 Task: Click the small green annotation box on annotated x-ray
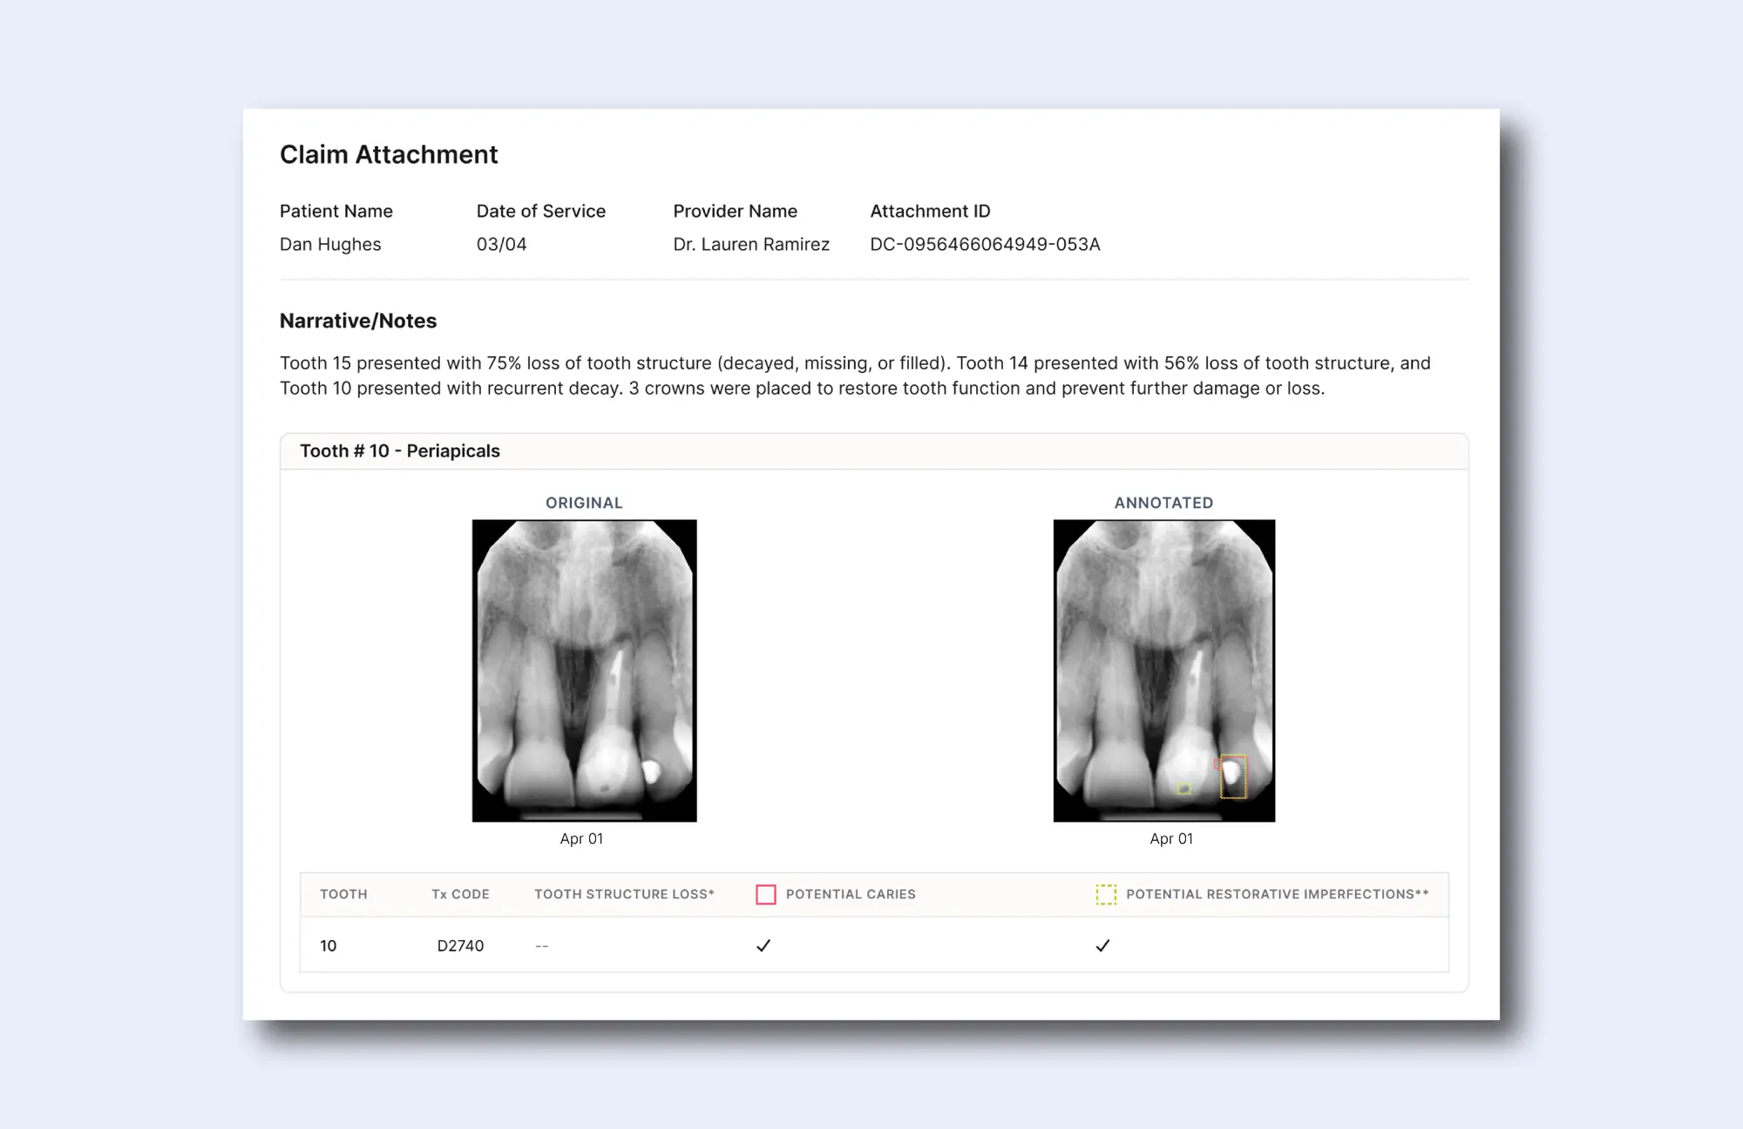point(1183,789)
